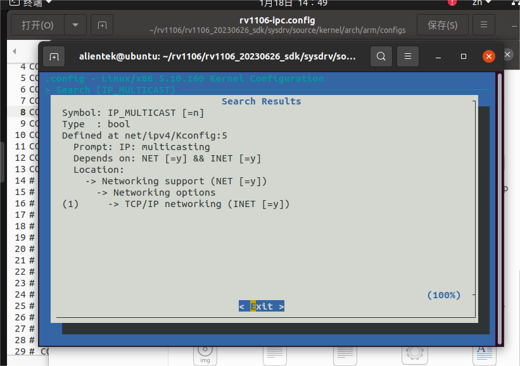Open the terminal hamburger menu

click(409, 56)
